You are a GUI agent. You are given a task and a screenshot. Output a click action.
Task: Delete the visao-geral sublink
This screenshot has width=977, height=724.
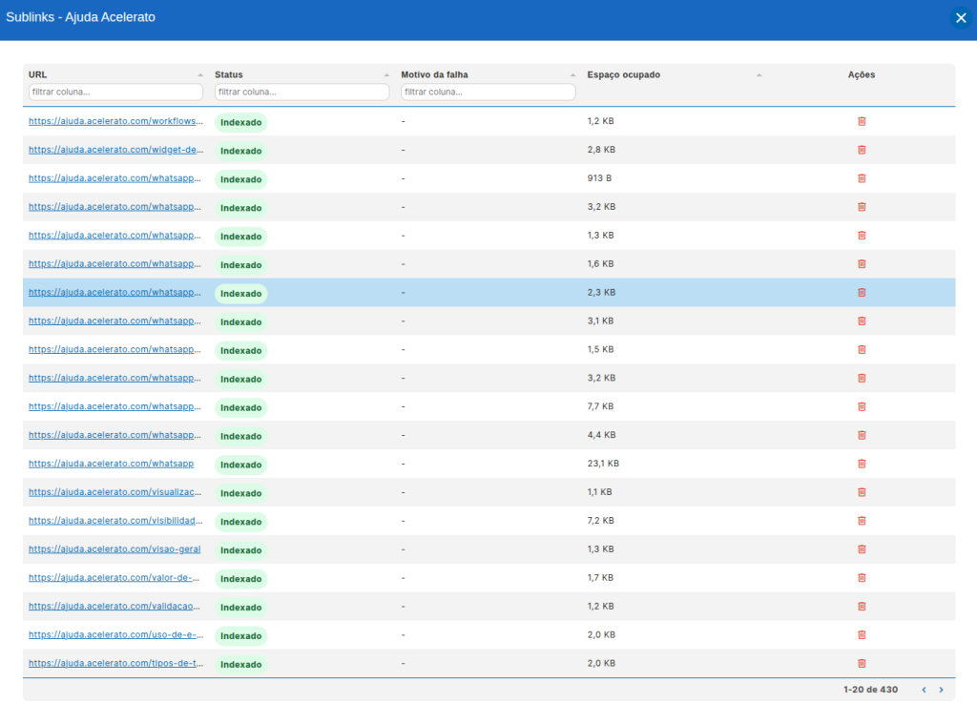tap(862, 549)
